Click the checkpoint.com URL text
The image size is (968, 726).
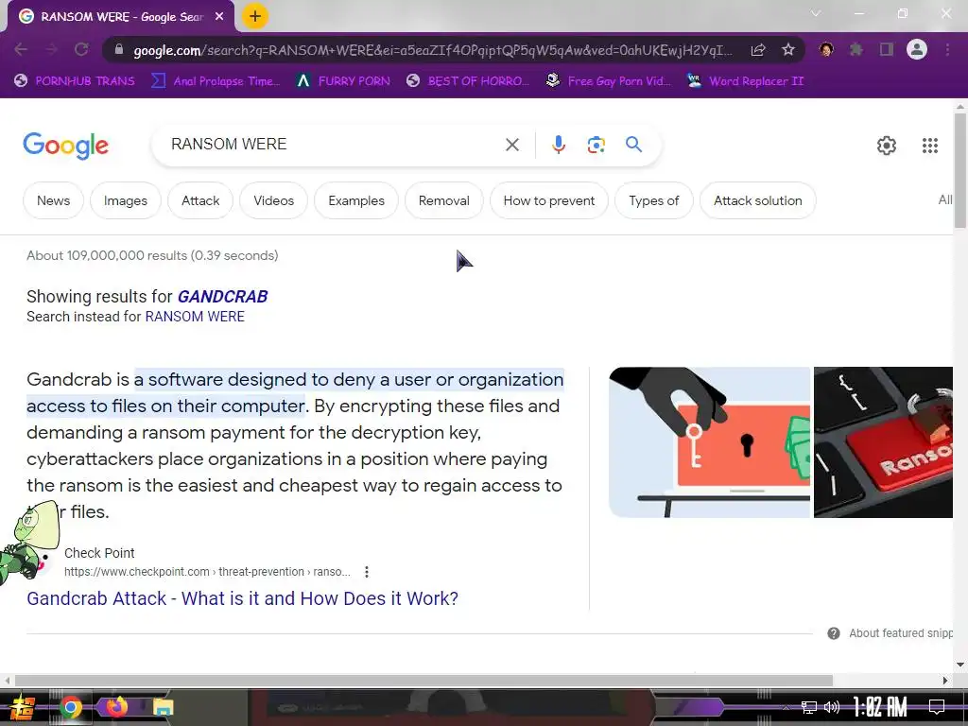coord(207,572)
